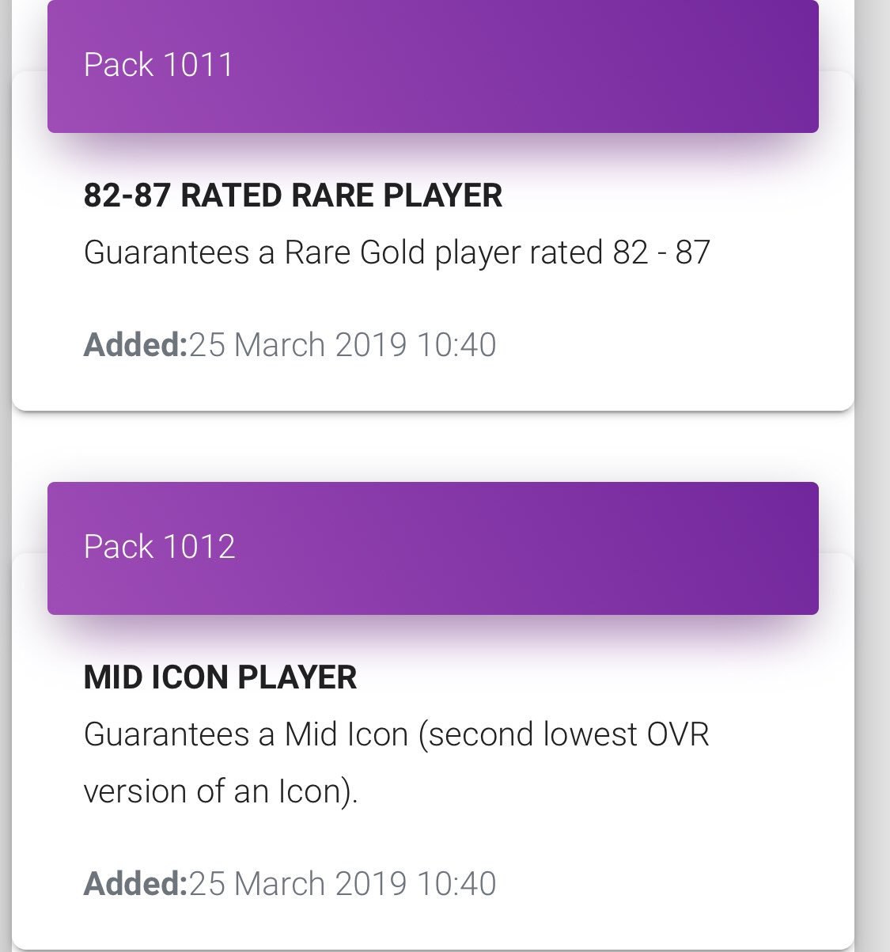Image resolution: width=890 pixels, height=952 pixels.
Task: Click the "Pack 1012" label text
Action: [159, 547]
